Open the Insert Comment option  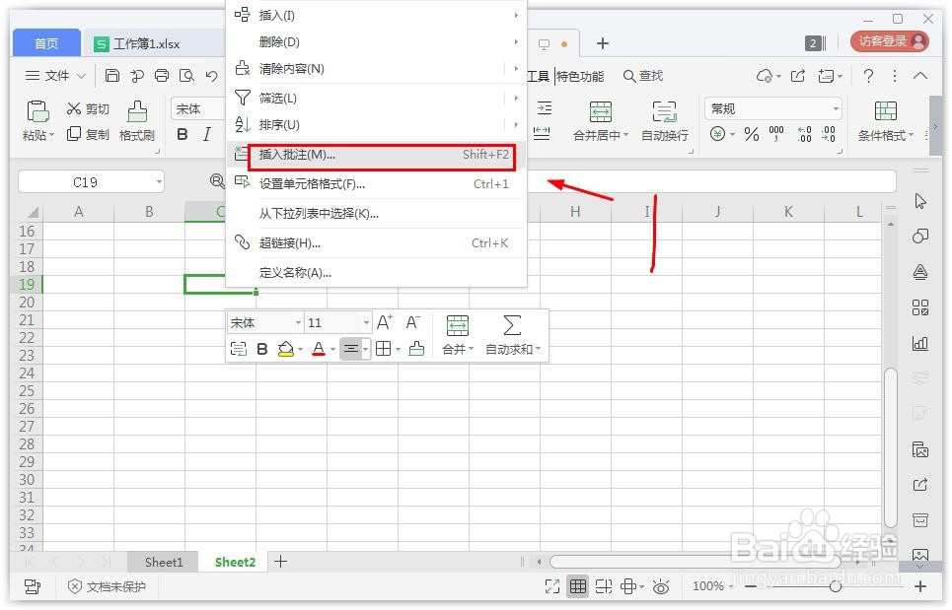(316, 156)
